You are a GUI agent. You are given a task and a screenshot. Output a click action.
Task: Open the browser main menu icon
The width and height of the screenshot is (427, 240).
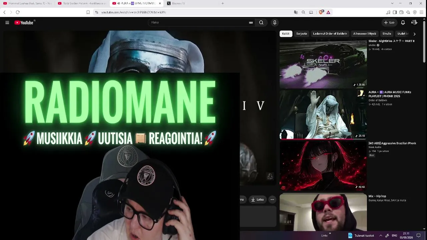(x=422, y=12)
